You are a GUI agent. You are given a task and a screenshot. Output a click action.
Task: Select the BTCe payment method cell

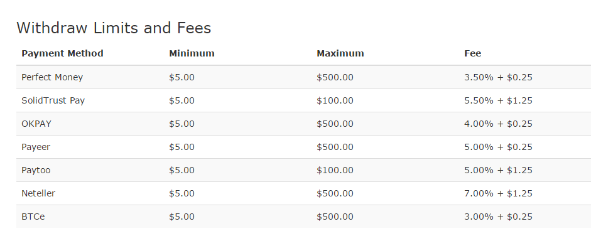point(33,217)
